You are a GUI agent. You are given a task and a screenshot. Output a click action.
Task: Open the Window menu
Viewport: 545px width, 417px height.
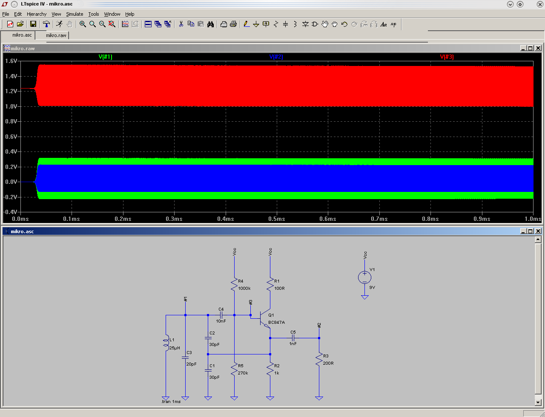(112, 14)
